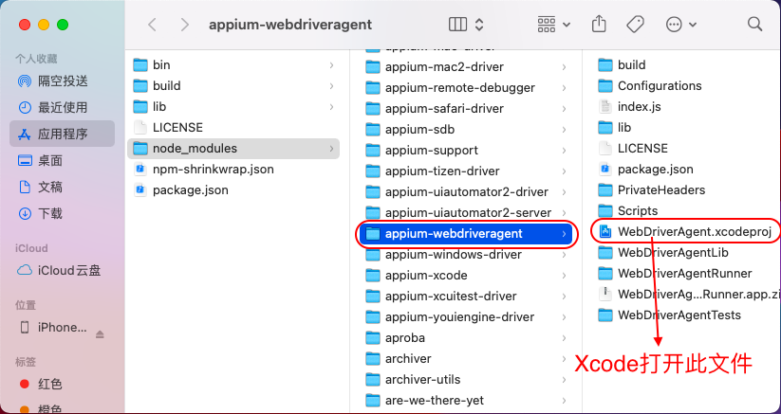Screen dimensions: 781x414
Task: Go forward with the toolbar forward arrow
Action: [x=185, y=25]
